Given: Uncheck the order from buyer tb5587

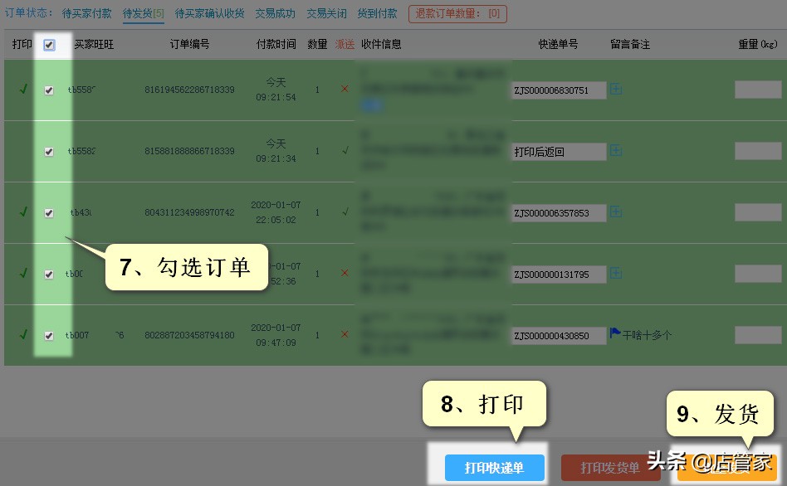Looking at the screenshot, I should pos(50,90).
